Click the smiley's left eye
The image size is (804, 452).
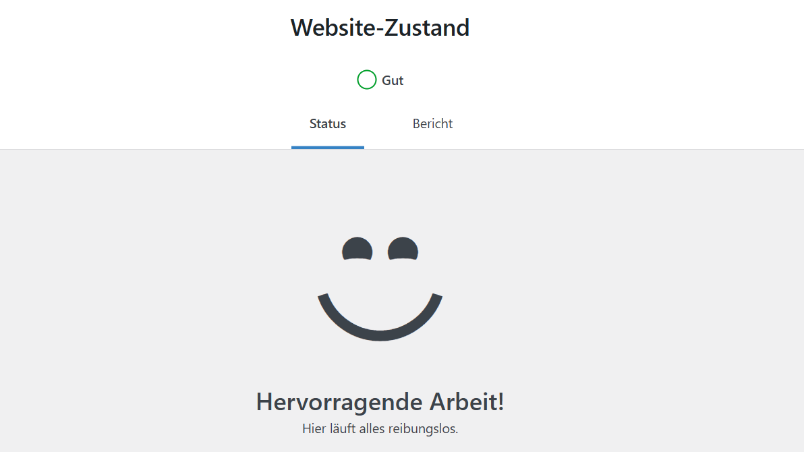coord(357,248)
